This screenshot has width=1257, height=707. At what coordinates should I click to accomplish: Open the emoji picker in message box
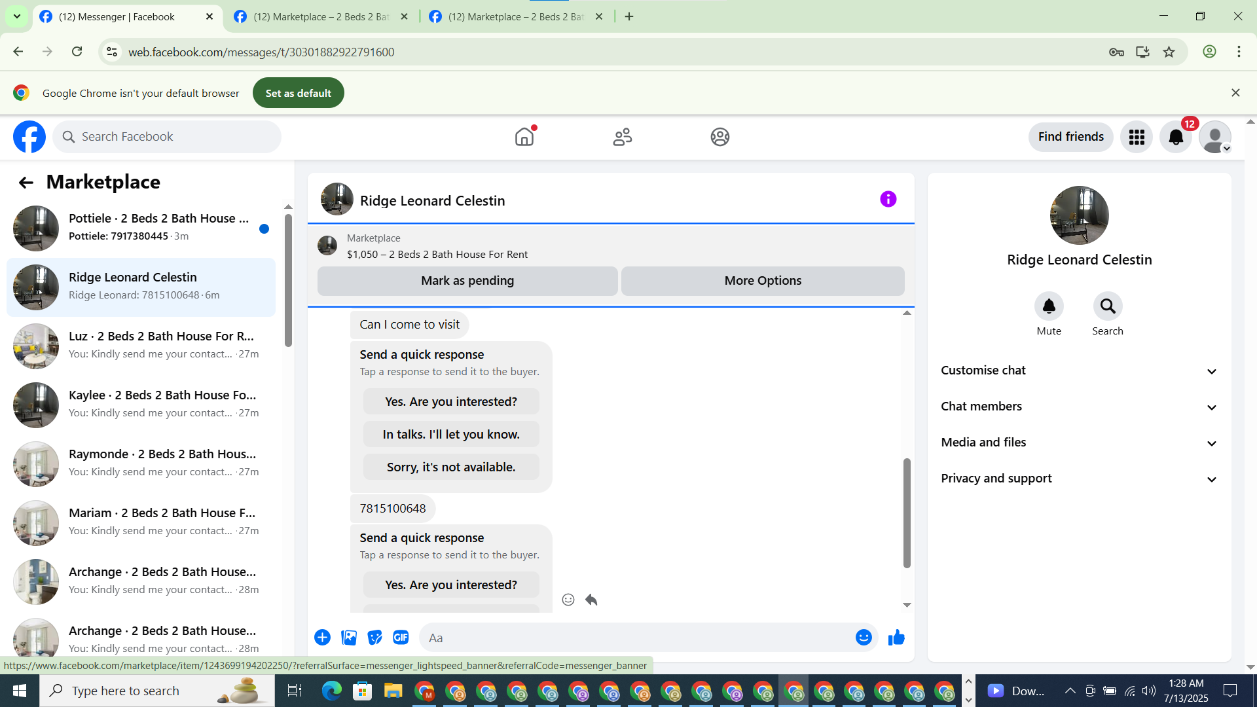[864, 637]
